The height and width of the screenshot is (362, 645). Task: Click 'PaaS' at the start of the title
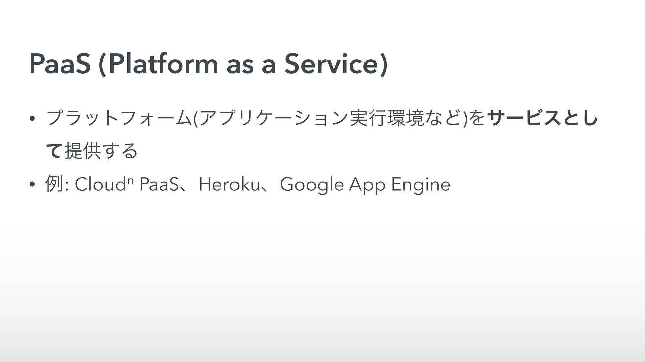coord(60,64)
